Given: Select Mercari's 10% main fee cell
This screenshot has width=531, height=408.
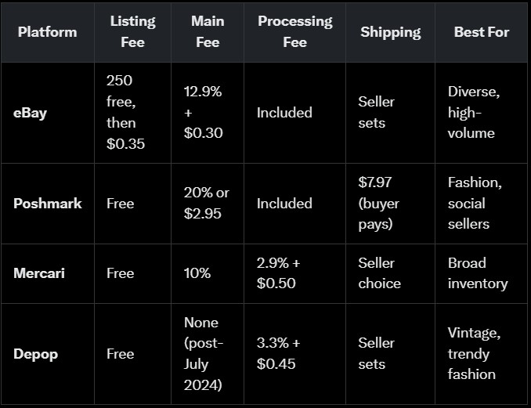Looking at the screenshot, I should (x=197, y=273).
